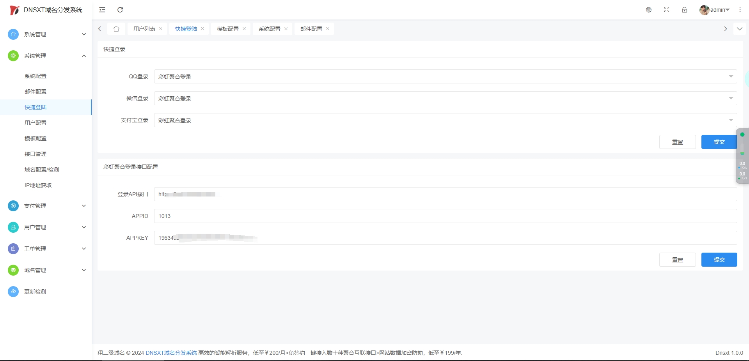This screenshot has width=749, height=361.
Task: Click the 域名管理 sidebar icon
Action: pos(13,270)
